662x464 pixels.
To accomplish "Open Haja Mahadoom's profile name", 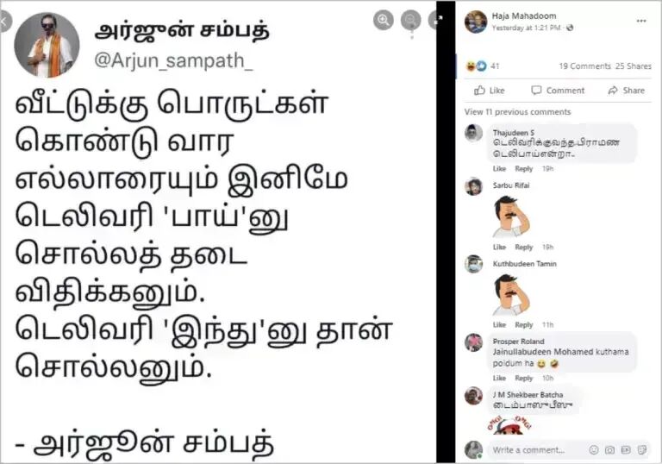I will pos(524,16).
